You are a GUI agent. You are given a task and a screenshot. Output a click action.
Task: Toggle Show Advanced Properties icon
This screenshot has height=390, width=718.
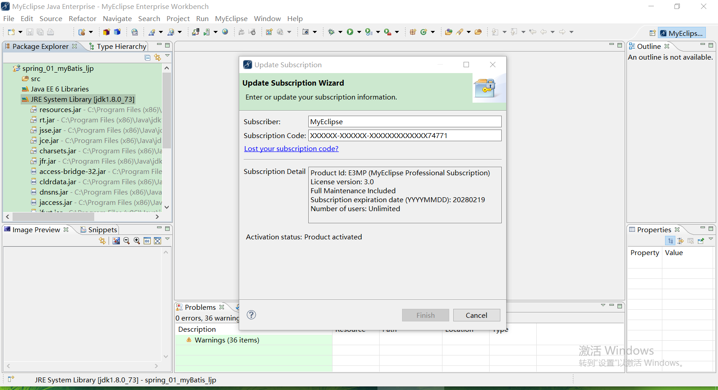click(x=681, y=241)
